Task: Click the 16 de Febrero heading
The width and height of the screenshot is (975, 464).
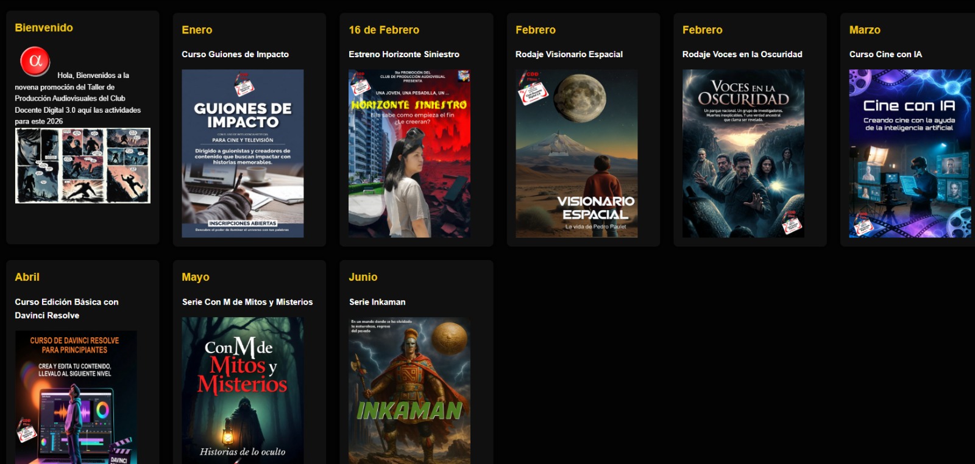Action: (384, 30)
